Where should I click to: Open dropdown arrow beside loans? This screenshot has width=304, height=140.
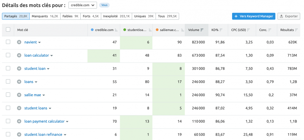[36, 82]
